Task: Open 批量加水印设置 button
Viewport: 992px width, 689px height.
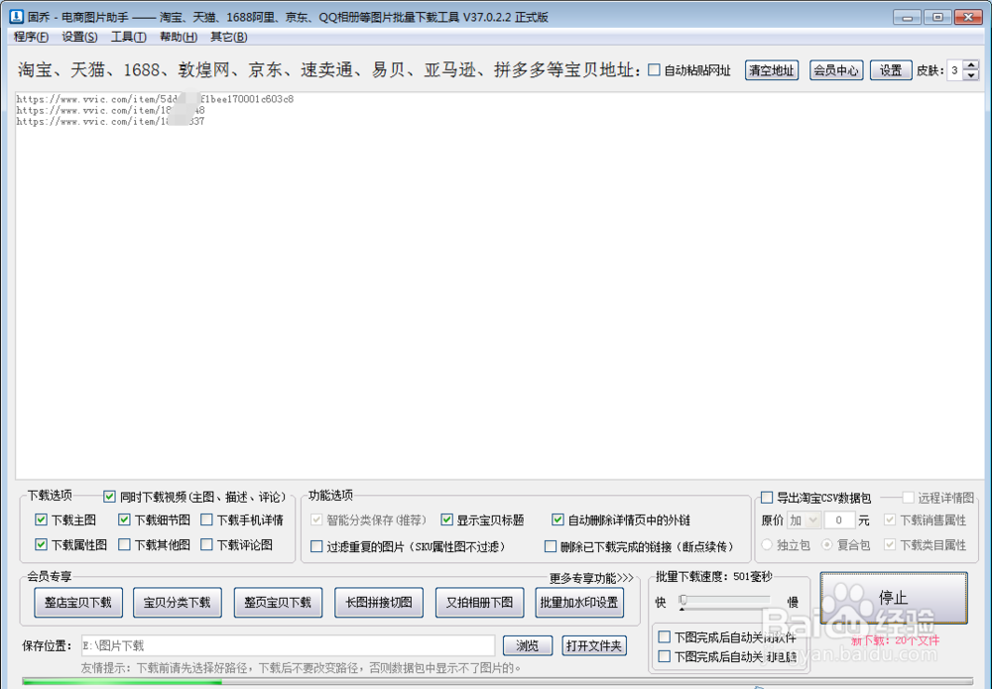Action: (x=579, y=603)
